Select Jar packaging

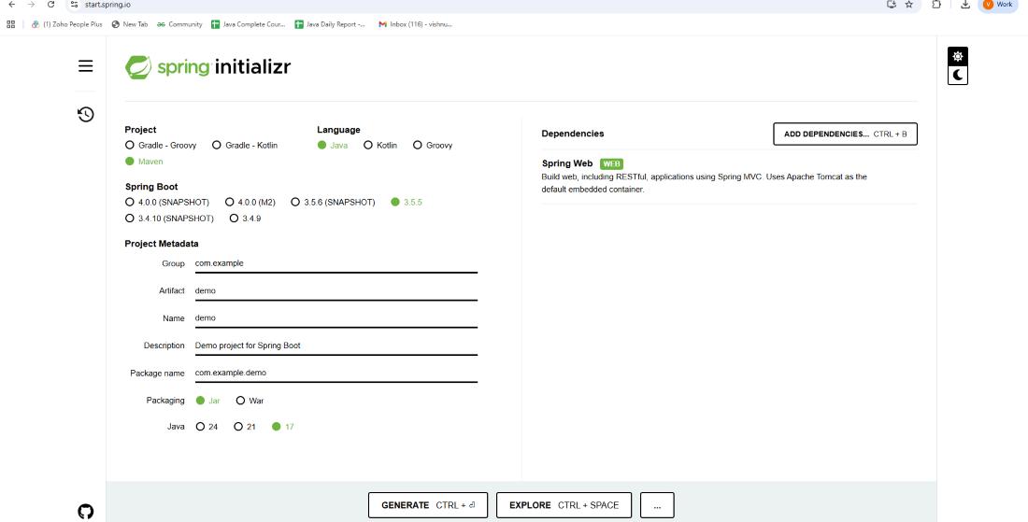coord(207,401)
